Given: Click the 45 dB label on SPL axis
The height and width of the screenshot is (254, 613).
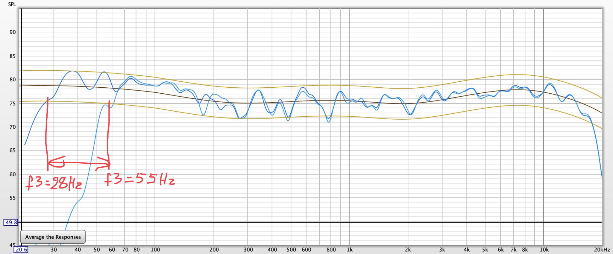Looking at the screenshot, I should (x=13, y=245).
